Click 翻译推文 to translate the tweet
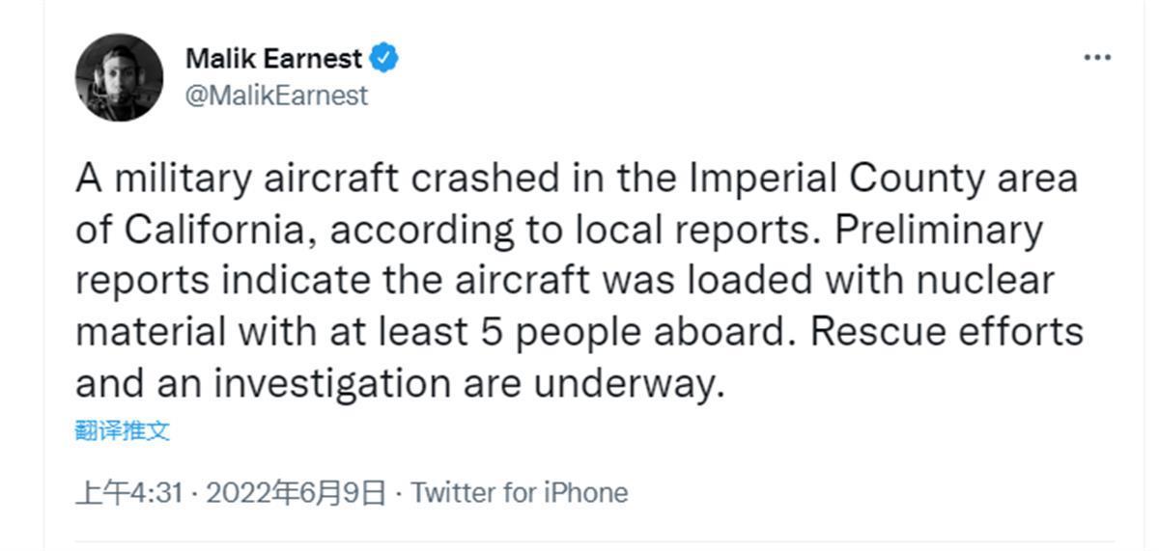 pyautogui.click(x=122, y=430)
